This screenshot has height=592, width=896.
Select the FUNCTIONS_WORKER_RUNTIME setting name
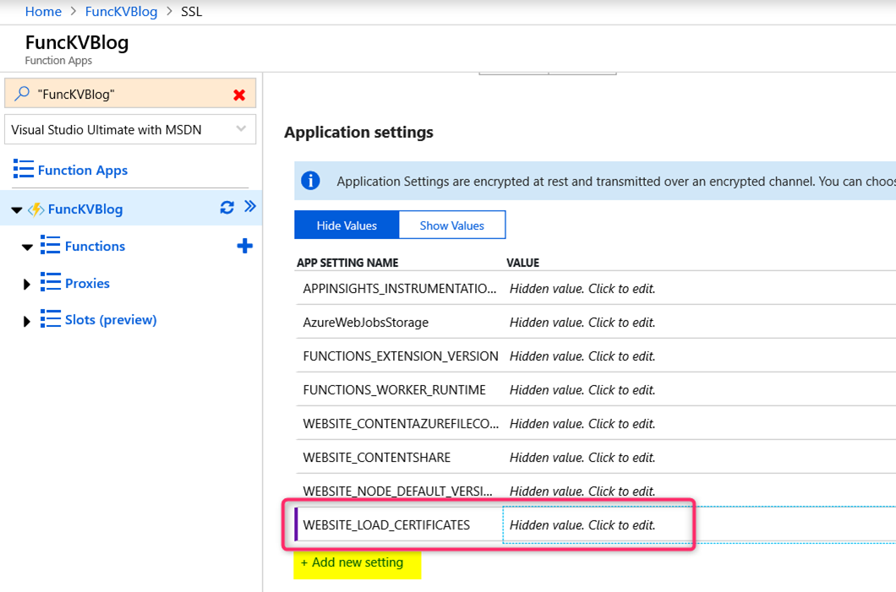coord(394,389)
